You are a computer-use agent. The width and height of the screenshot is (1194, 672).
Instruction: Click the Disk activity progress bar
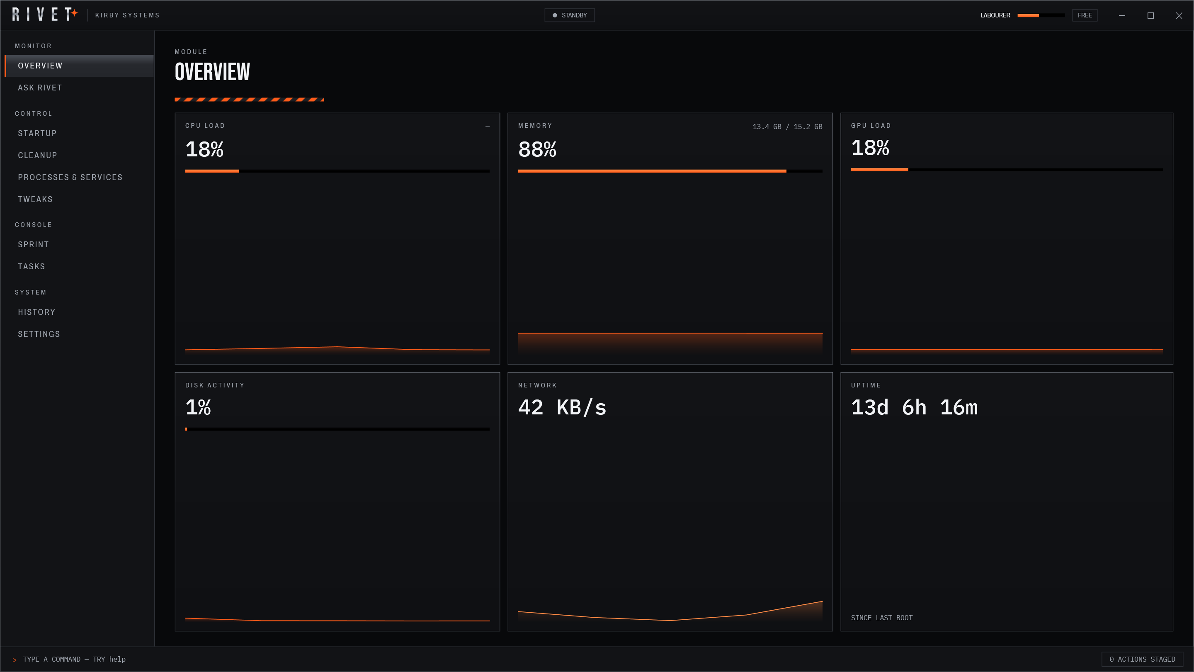coord(337,429)
